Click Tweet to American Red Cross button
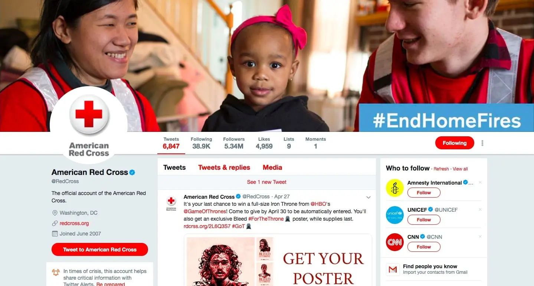The image size is (534, 286). point(100,250)
